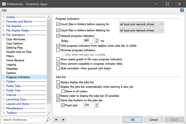Expand Layouts and Styles category
186x124 pixels.
pos(4,104)
